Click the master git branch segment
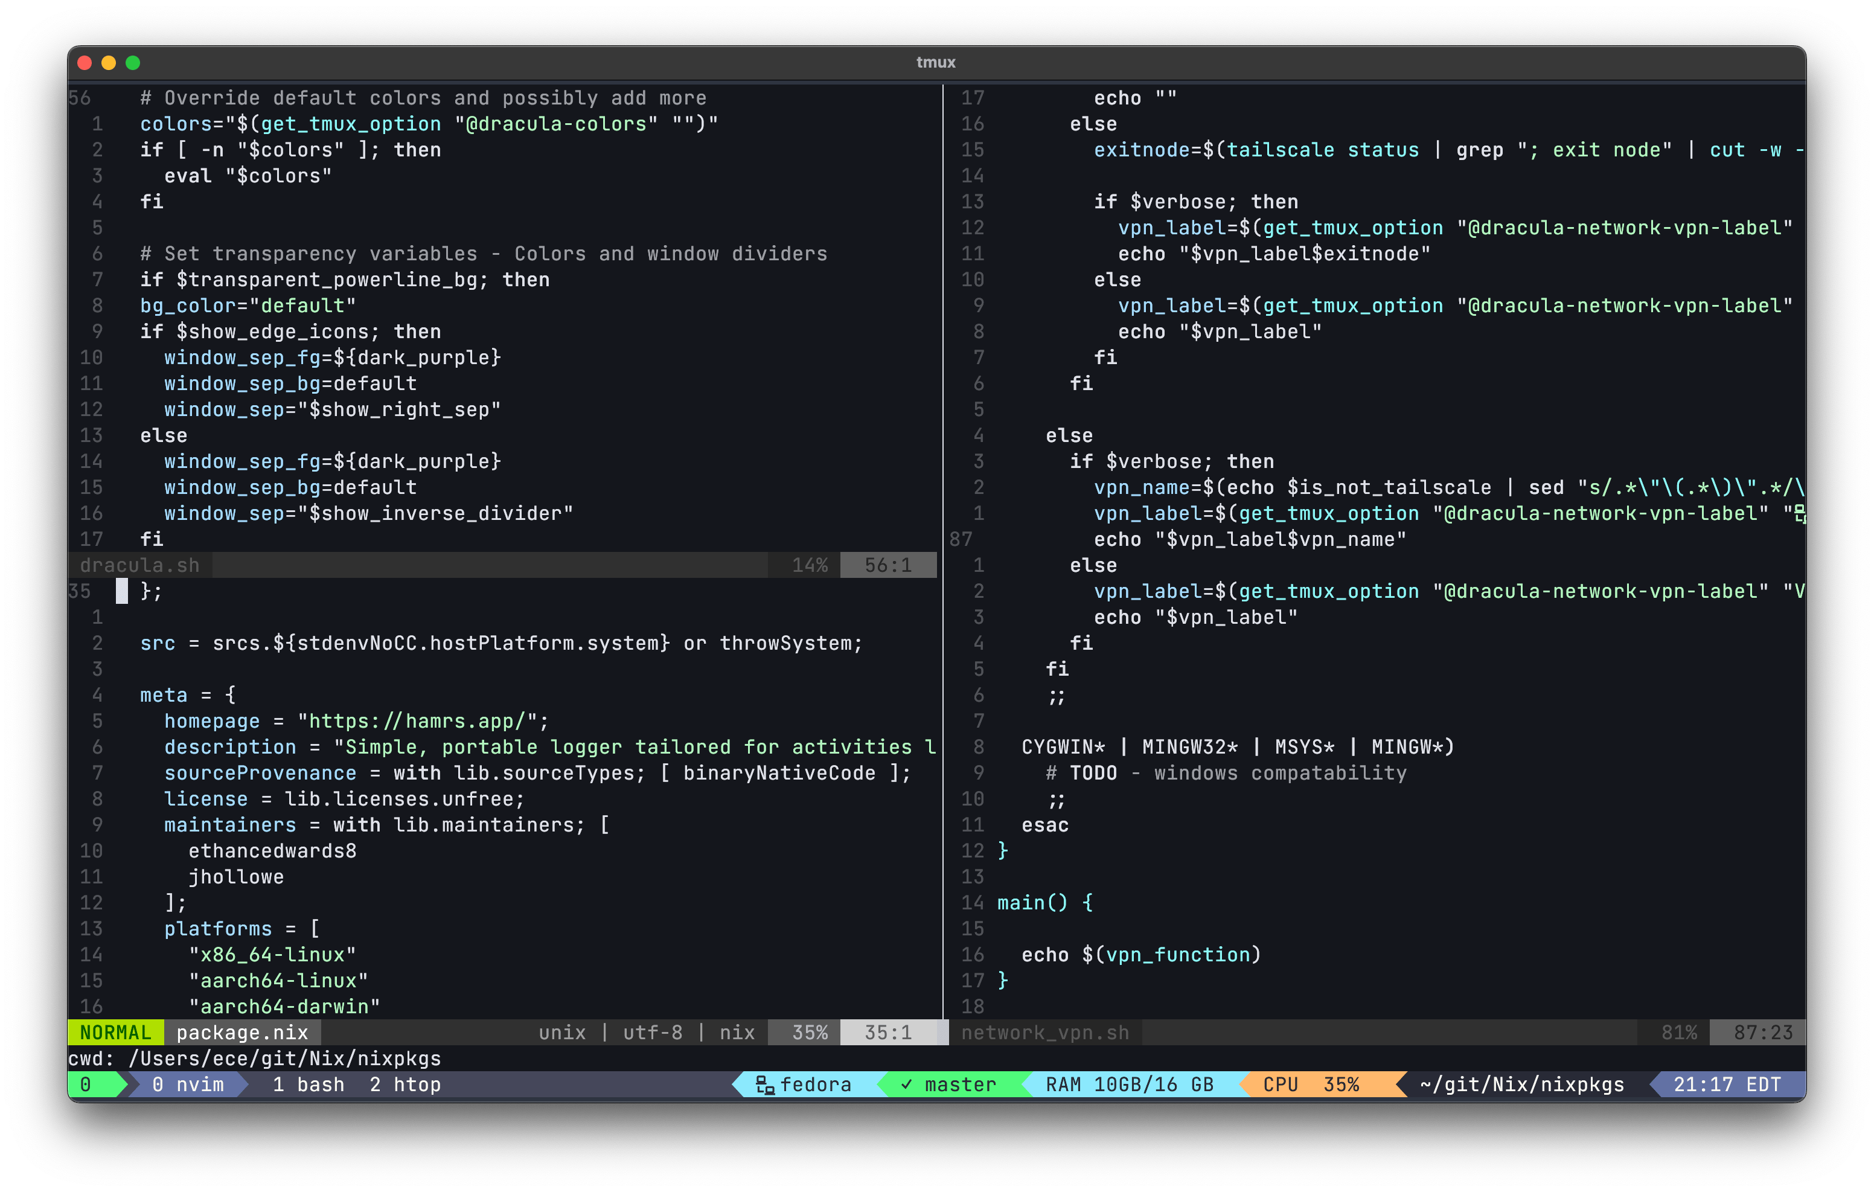The height and width of the screenshot is (1192, 1874). click(x=948, y=1085)
